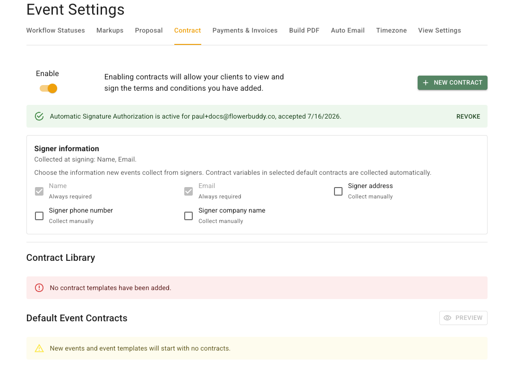
Task: Click the 'Automatic Signature Authorization is active' message
Action: coord(196,116)
